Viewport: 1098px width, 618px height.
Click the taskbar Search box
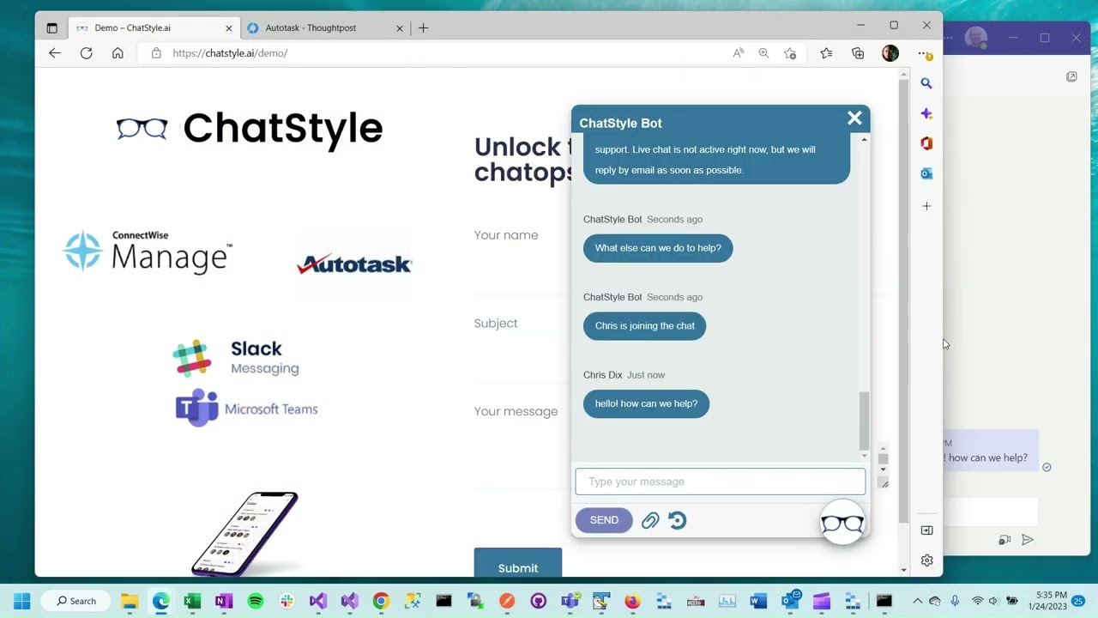[x=76, y=601]
